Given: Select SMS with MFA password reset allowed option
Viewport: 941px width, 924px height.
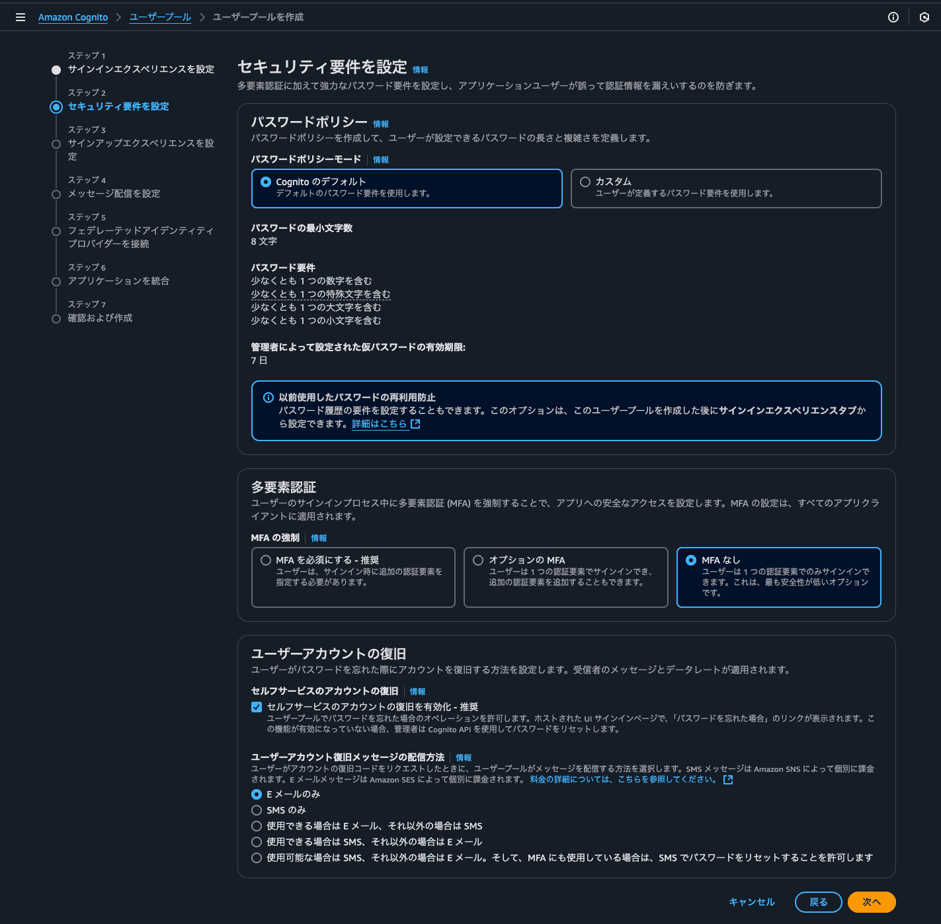Looking at the screenshot, I should [257, 858].
